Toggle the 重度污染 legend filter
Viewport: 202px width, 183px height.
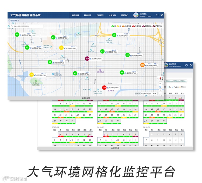(147, 26)
